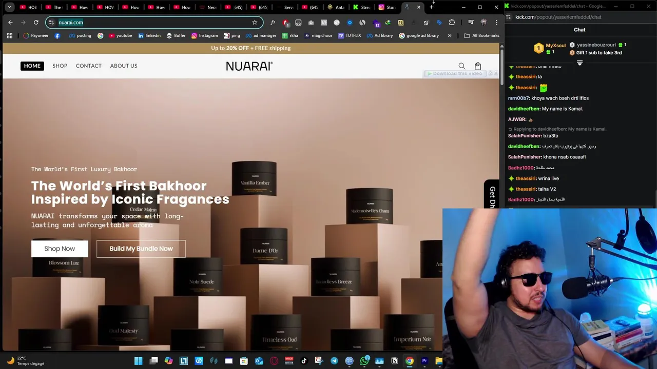
Task: Click username theassiri on 'wrina live' message
Action: tap(526, 178)
